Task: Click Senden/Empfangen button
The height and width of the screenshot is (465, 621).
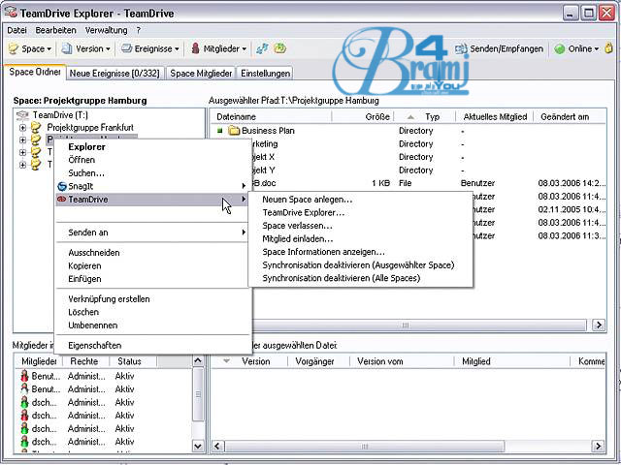Action: (x=499, y=48)
